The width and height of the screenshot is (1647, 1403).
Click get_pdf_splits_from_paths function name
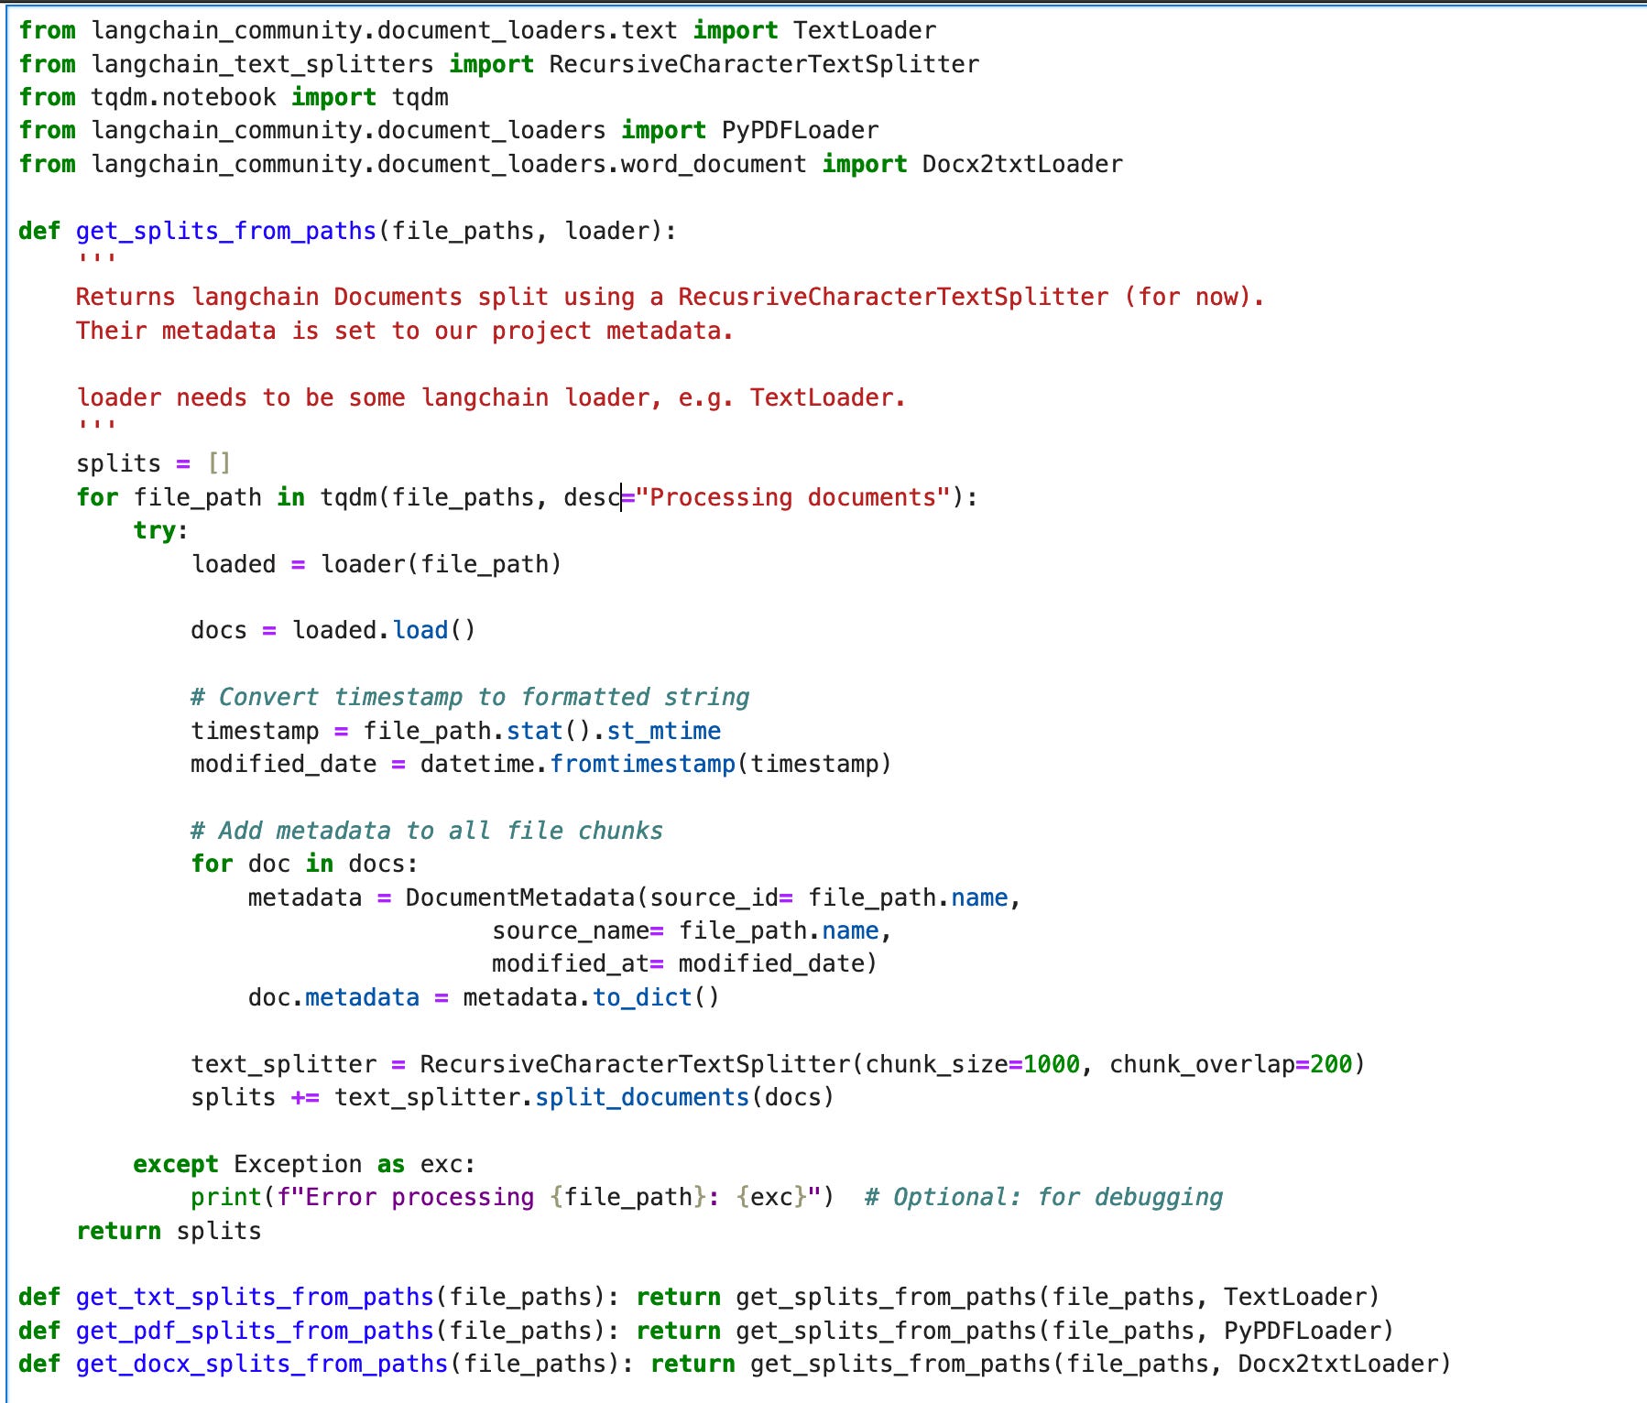(255, 1331)
